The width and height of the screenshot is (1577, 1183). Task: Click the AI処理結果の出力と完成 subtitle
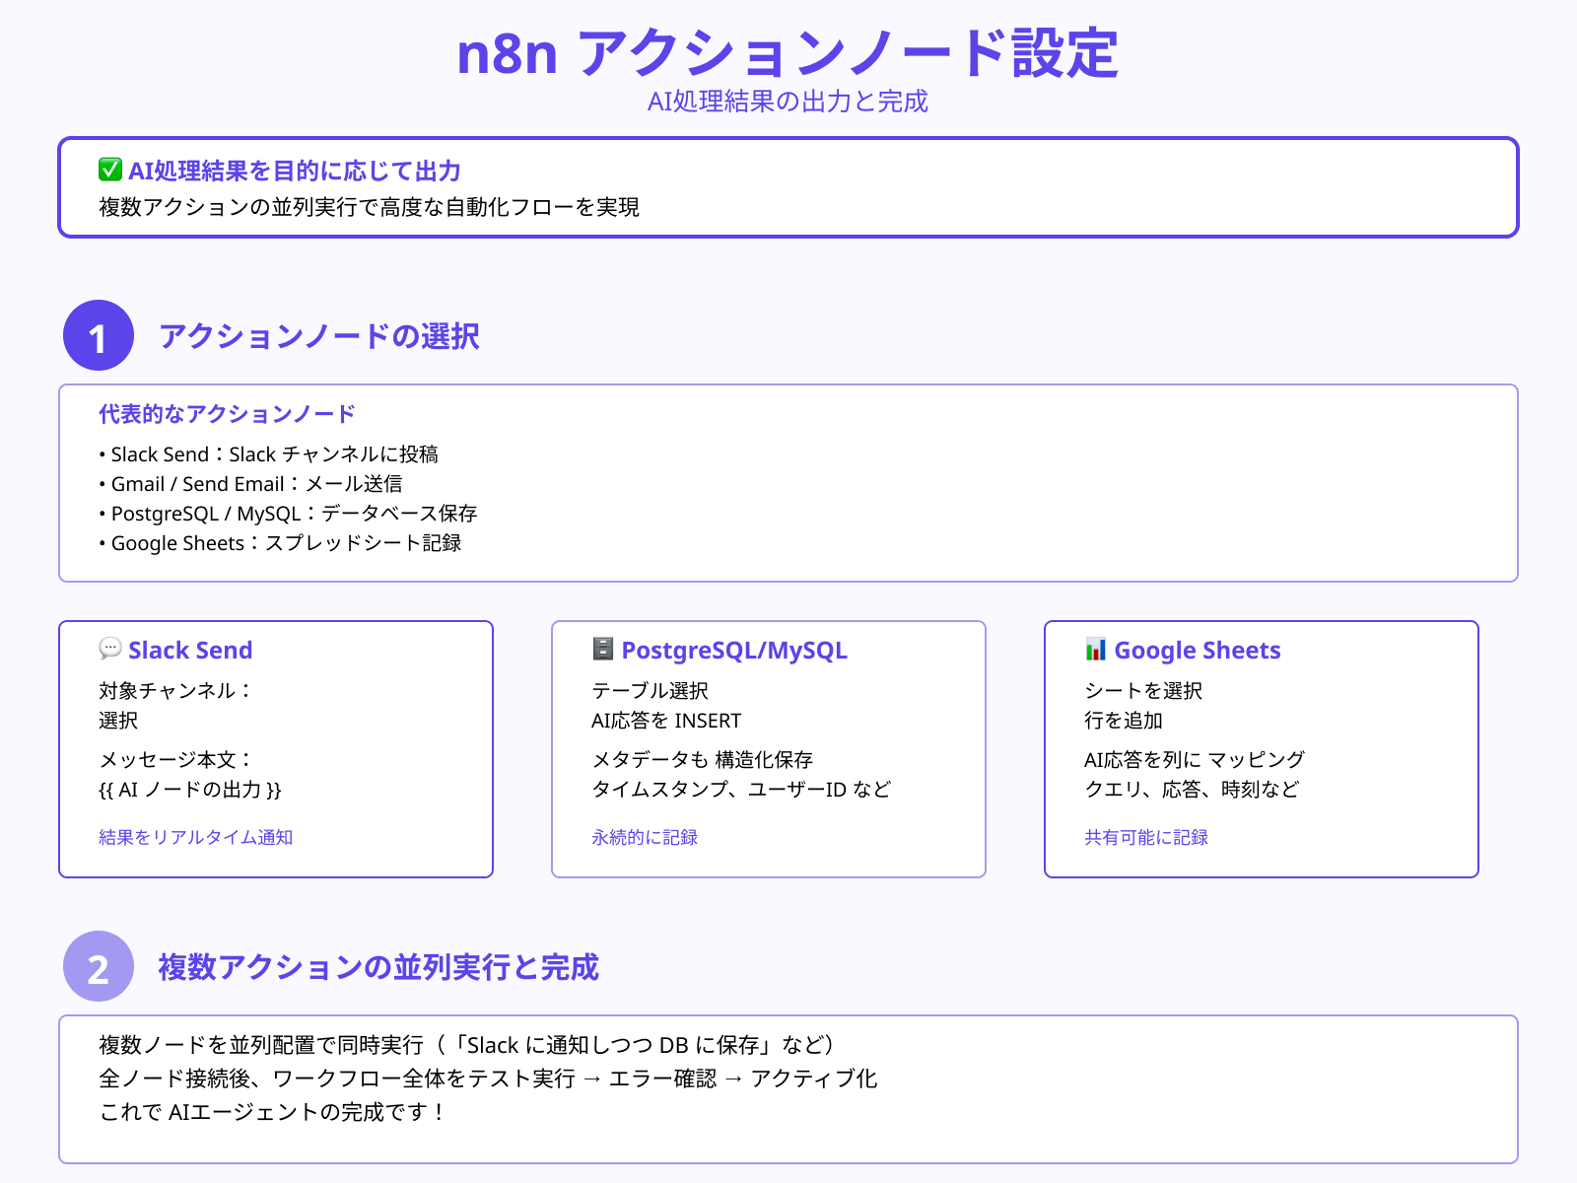(788, 100)
